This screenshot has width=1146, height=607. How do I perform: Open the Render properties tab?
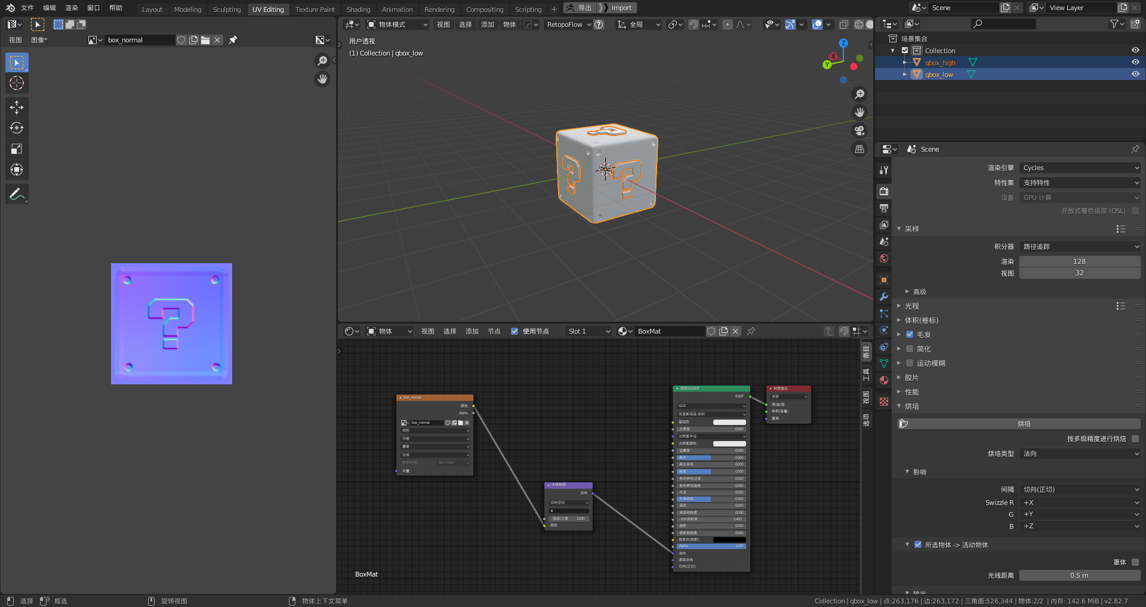(x=884, y=192)
